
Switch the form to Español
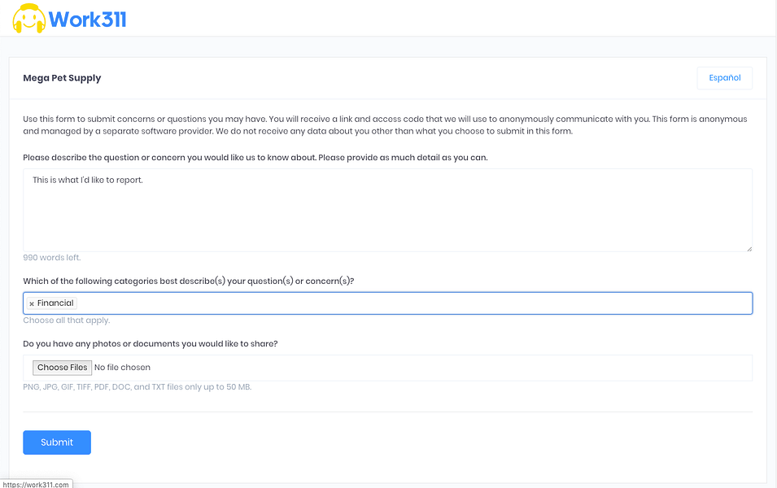(x=724, y=78)
